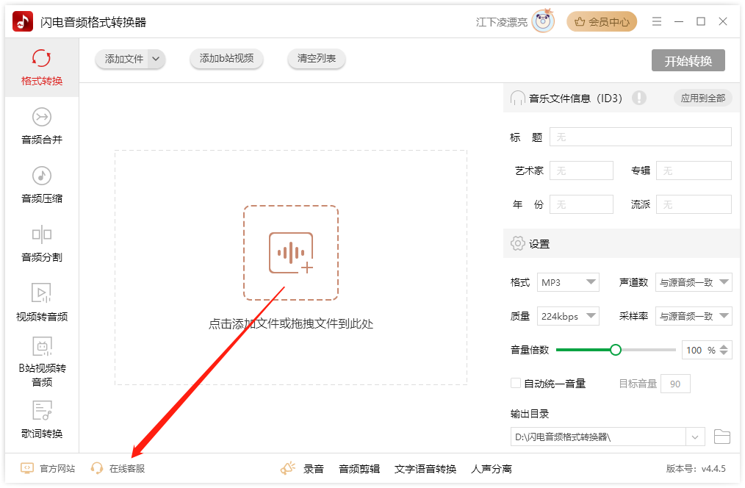Viewport: 745px width, 488px height.
Task: Open the 质量 224kbps quality dropdown
Action: tap(568, 316)
